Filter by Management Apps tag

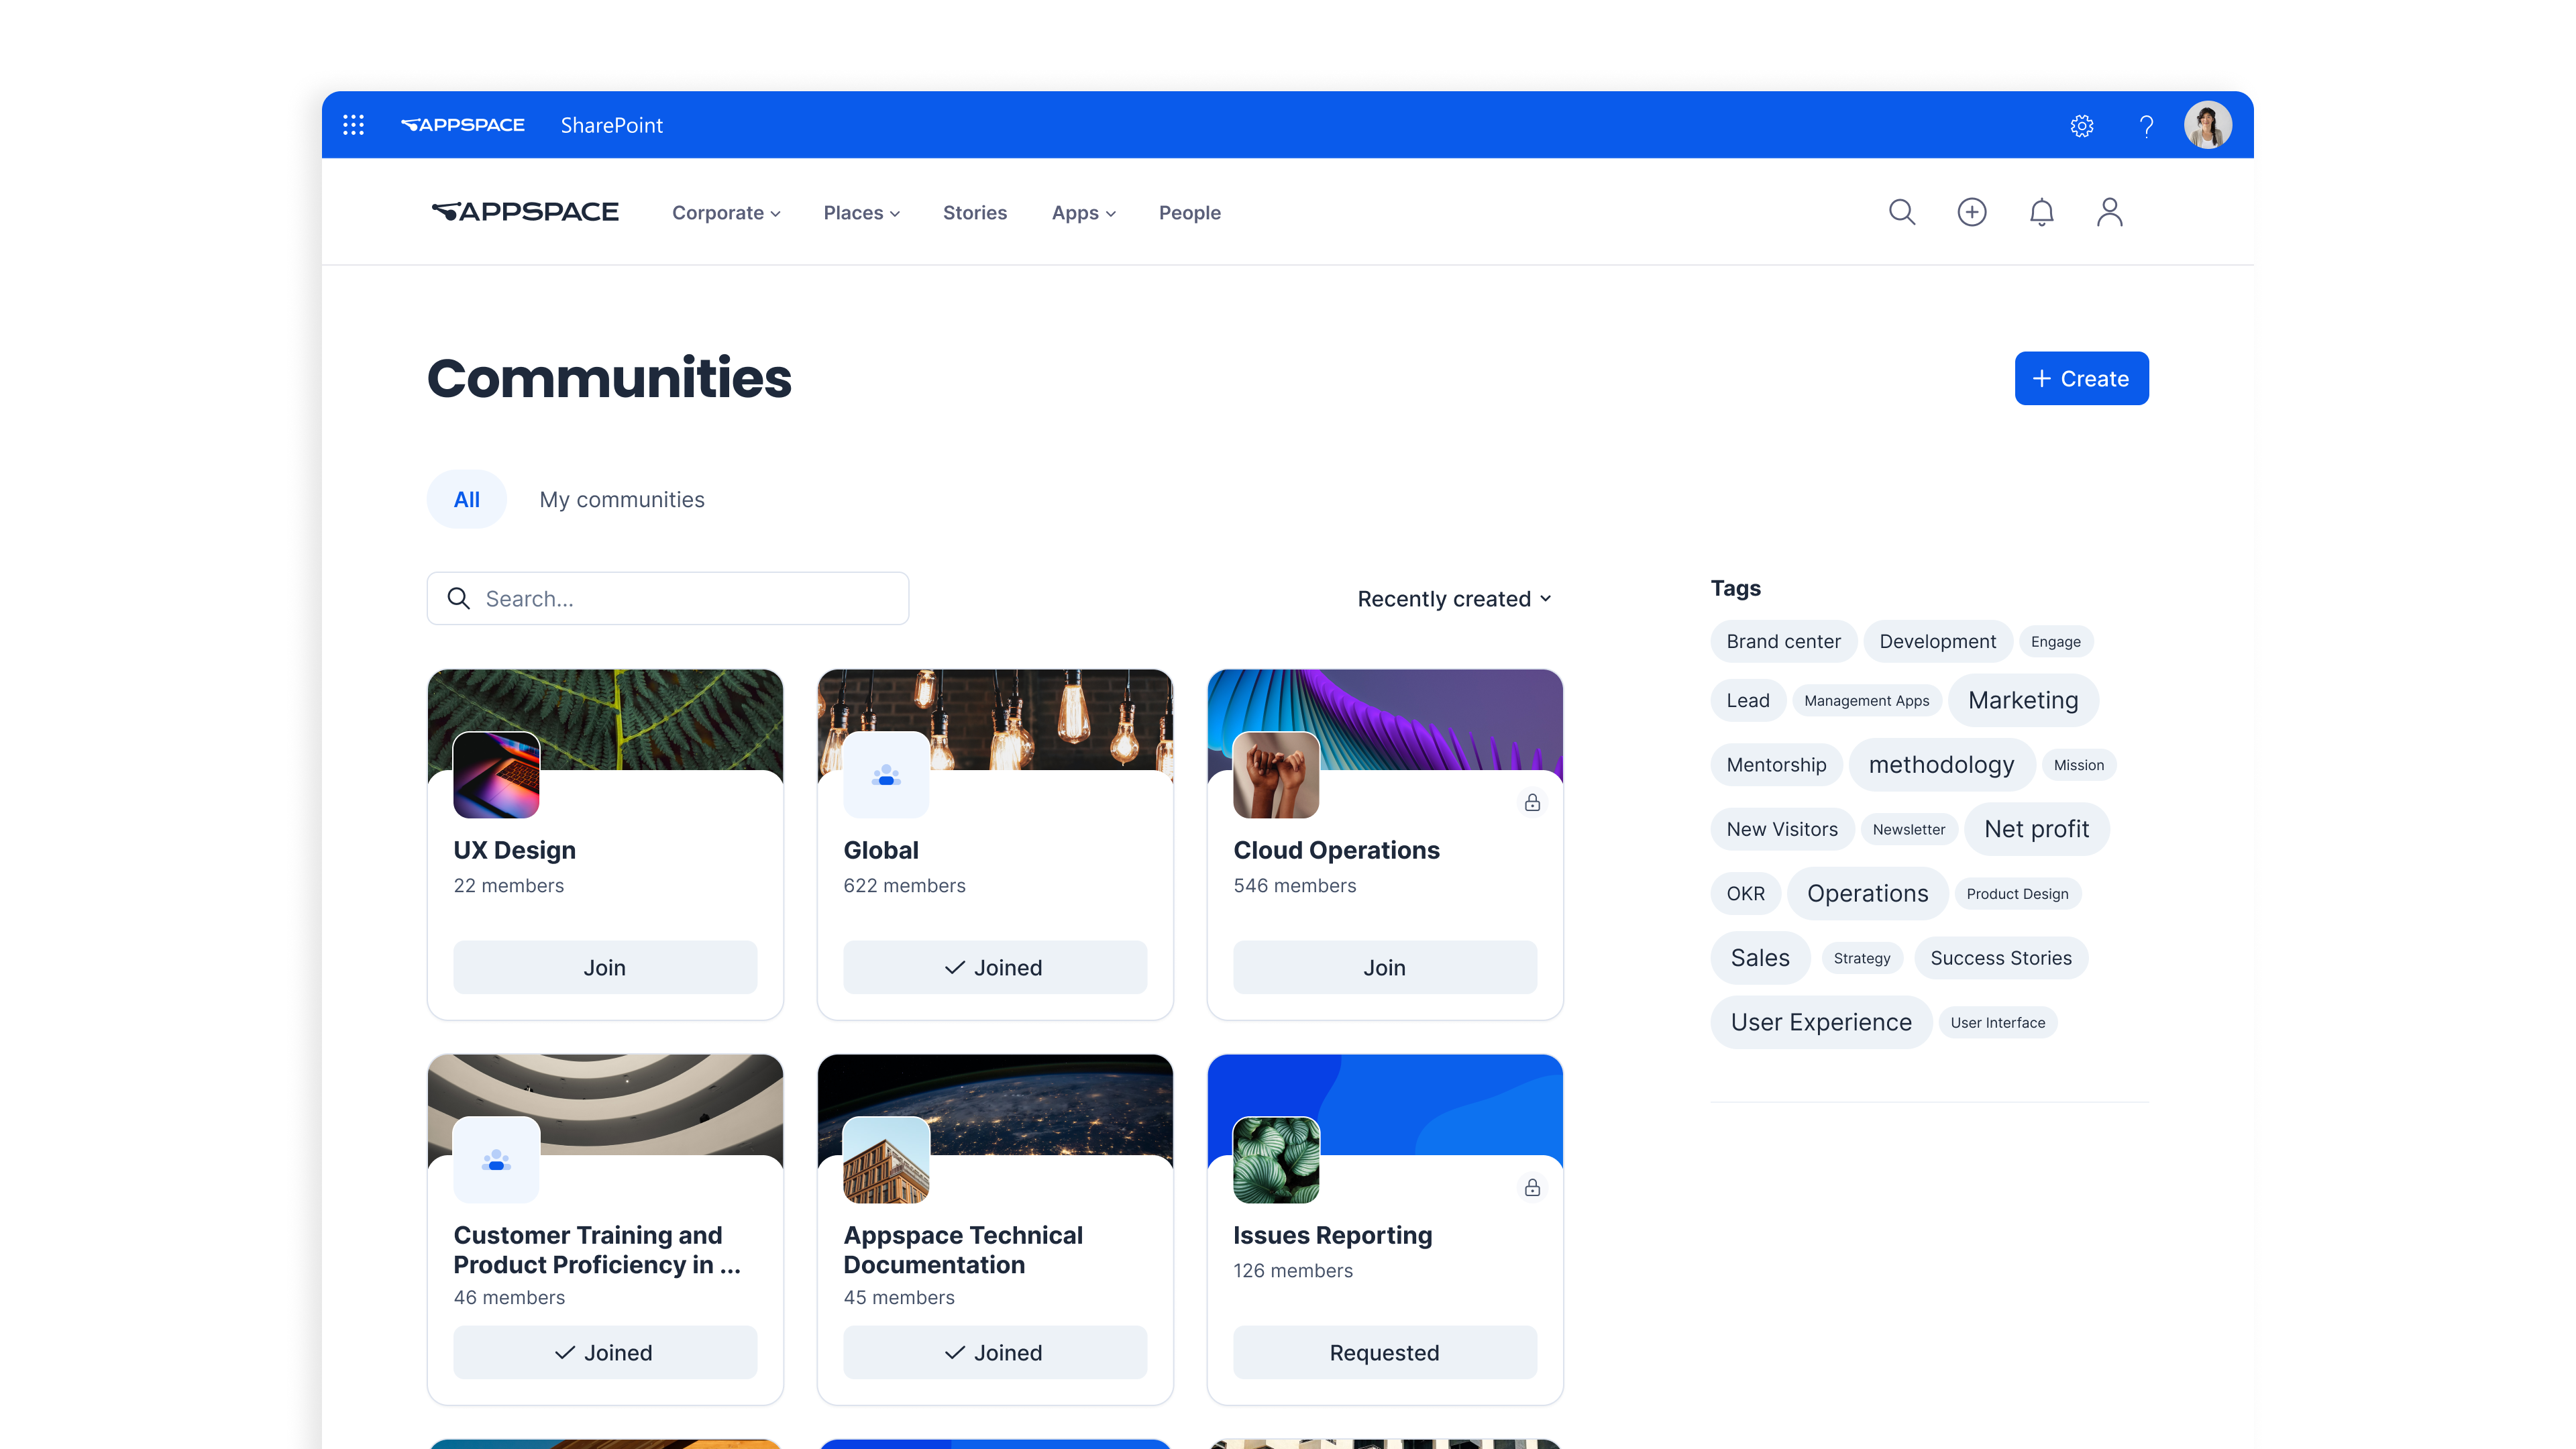point(1867,700)
